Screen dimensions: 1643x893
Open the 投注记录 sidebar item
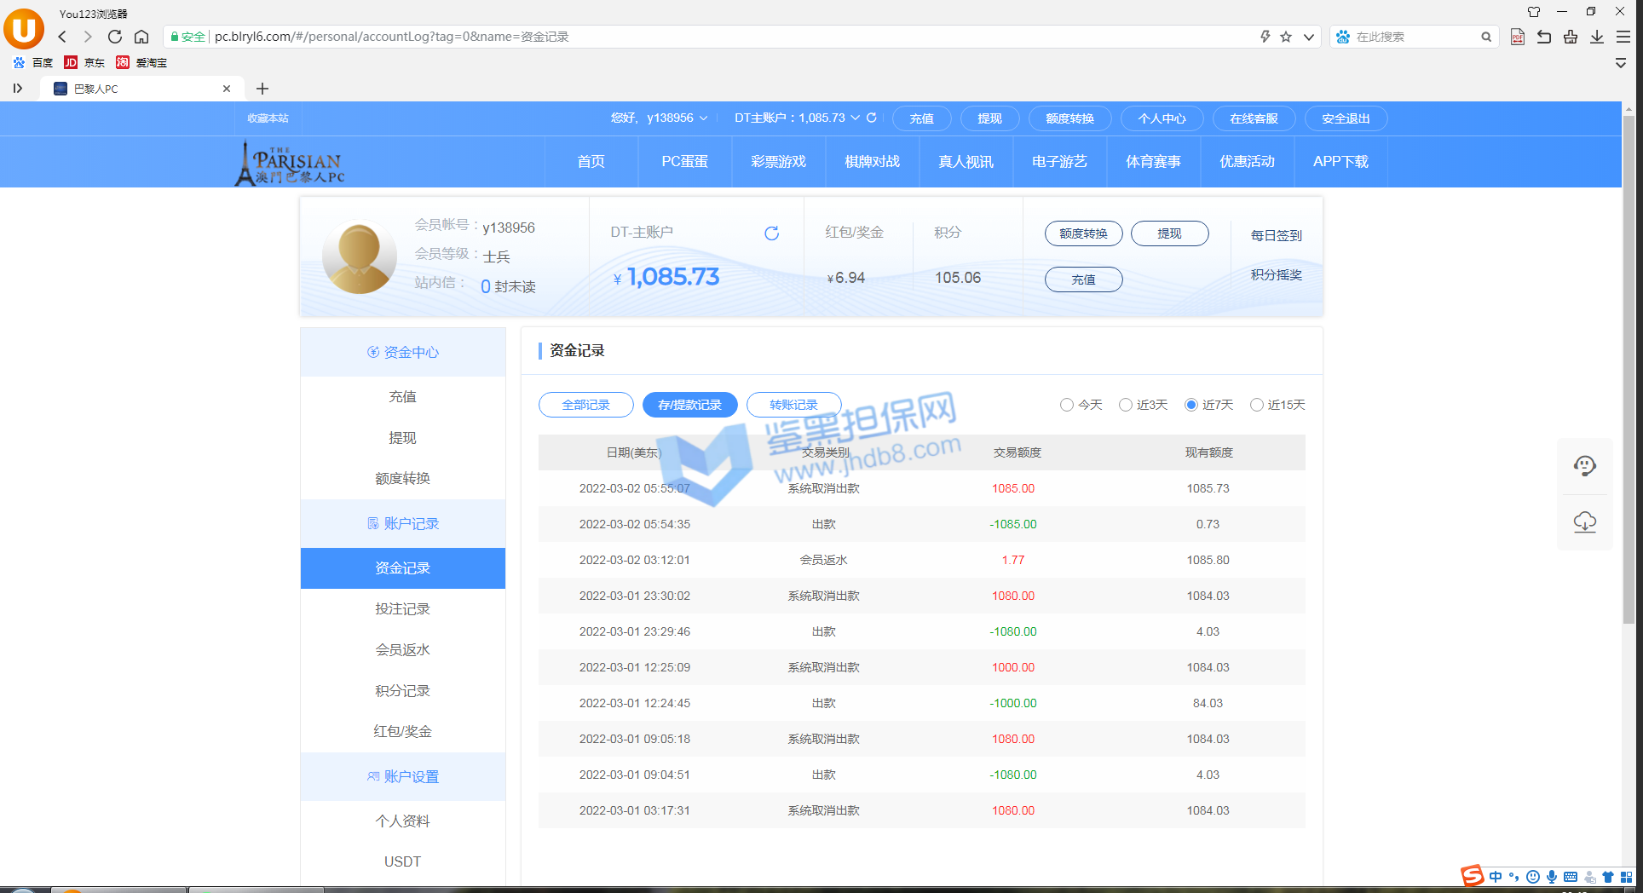point(402,608)
